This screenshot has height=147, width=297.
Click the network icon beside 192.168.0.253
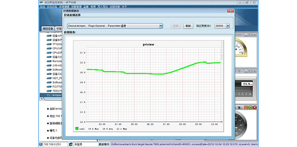click(x=41, y=144)
